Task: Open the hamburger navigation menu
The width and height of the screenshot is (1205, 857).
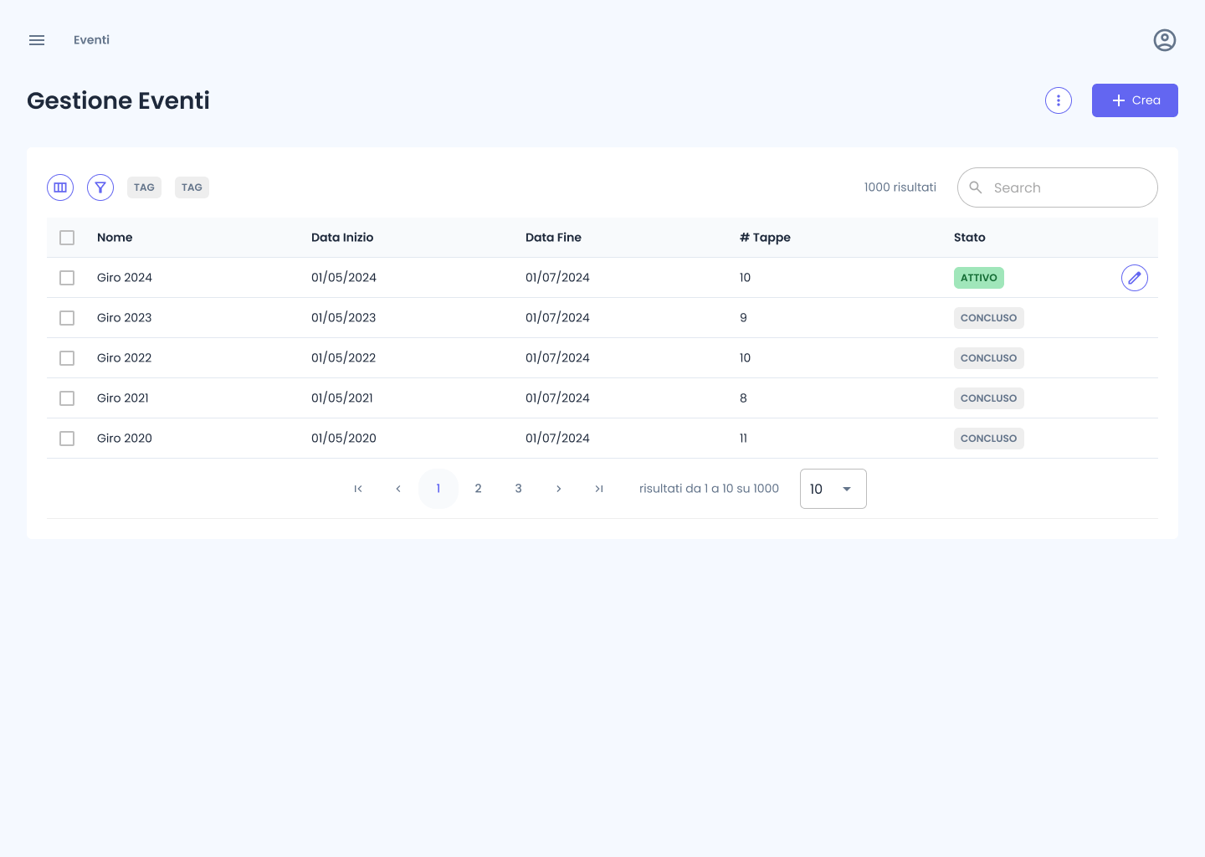Action: tap(37, 40)
